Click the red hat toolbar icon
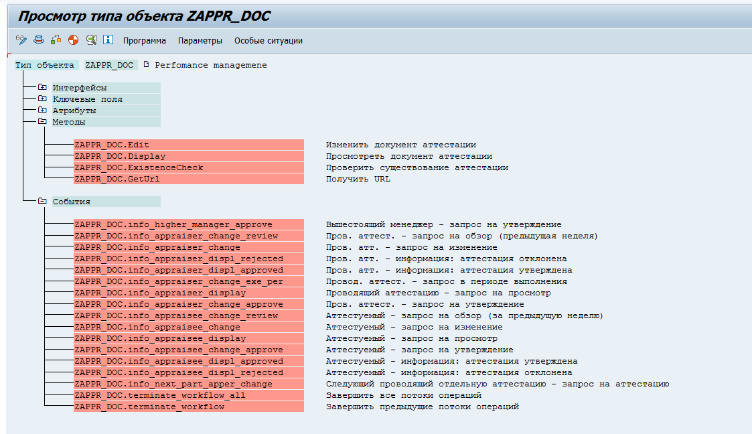The image size is (752, 434). coord(38,40)
